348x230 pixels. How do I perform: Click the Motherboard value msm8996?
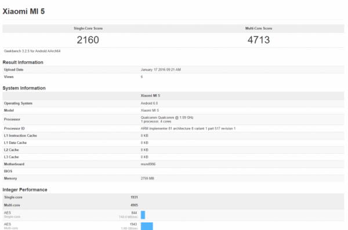(x=148, y=164)
